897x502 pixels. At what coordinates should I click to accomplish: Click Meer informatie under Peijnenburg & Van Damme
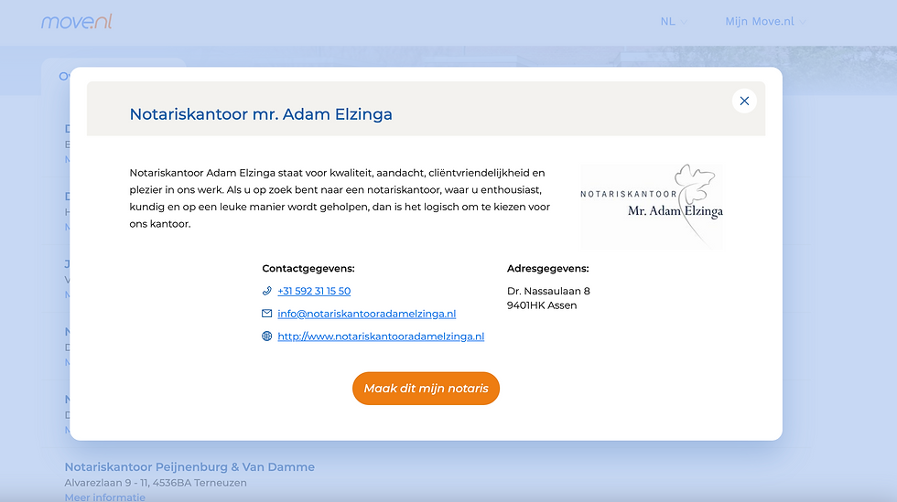click(x=104, y=497)
